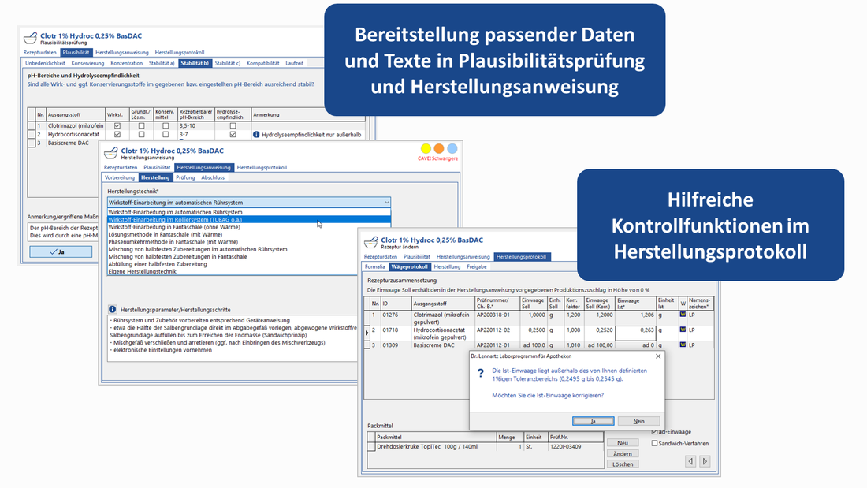Select Abfüllung einer halbfesten Zubereitung option
This screenshot has width=867, height=488.
[x=249, y=264]
